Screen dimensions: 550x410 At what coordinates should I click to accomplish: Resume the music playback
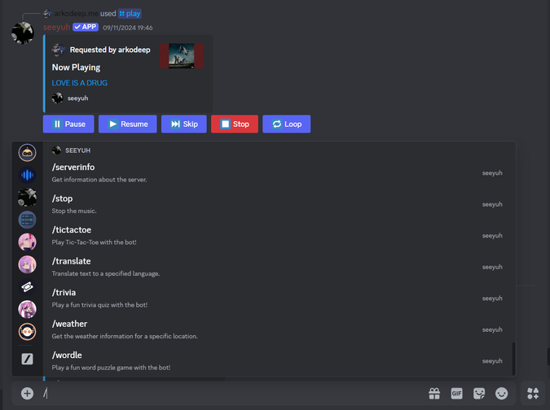click(x=128, y=124)
